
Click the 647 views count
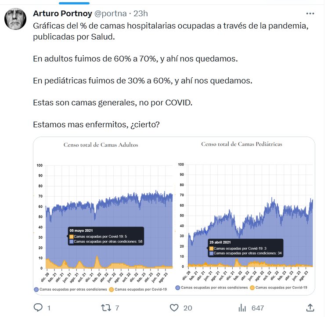coord(257,308)
